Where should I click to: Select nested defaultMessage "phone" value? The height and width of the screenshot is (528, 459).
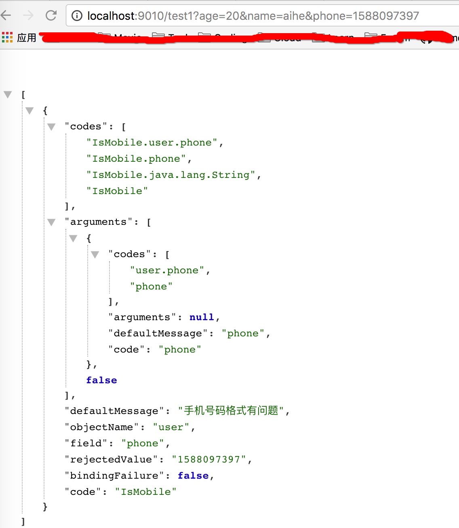tap(243, 334)
